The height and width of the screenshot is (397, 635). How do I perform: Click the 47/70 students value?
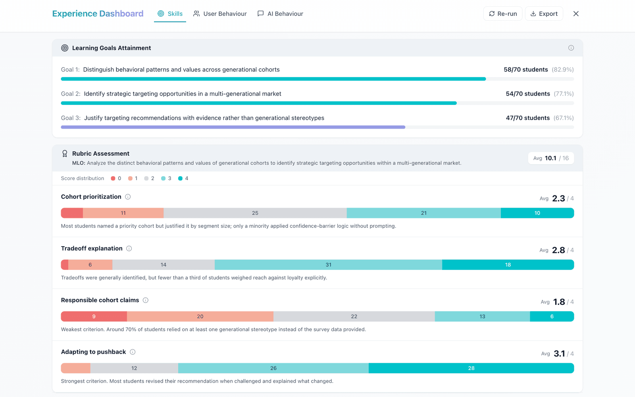coord(528,118)
